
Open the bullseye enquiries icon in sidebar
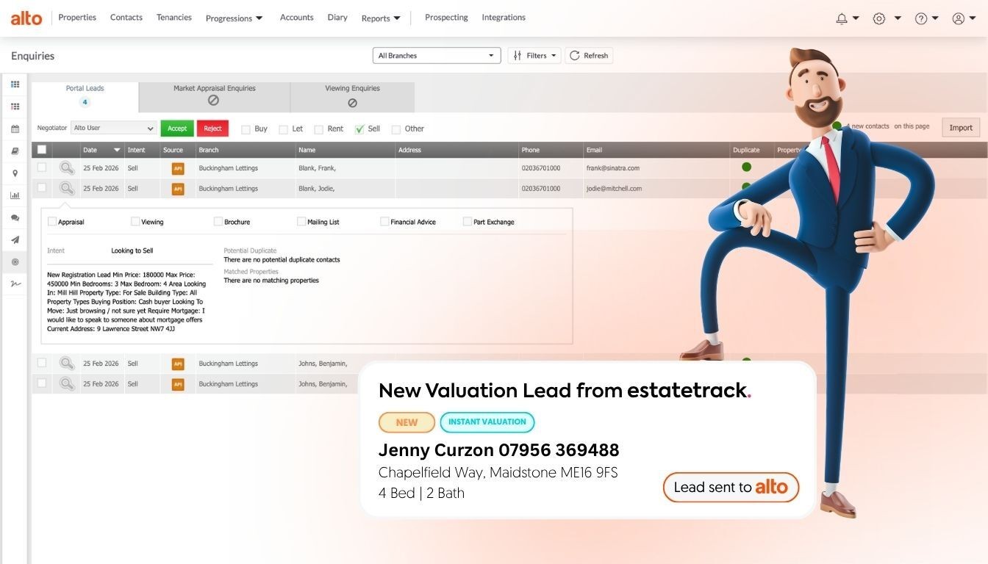point(15,261)
